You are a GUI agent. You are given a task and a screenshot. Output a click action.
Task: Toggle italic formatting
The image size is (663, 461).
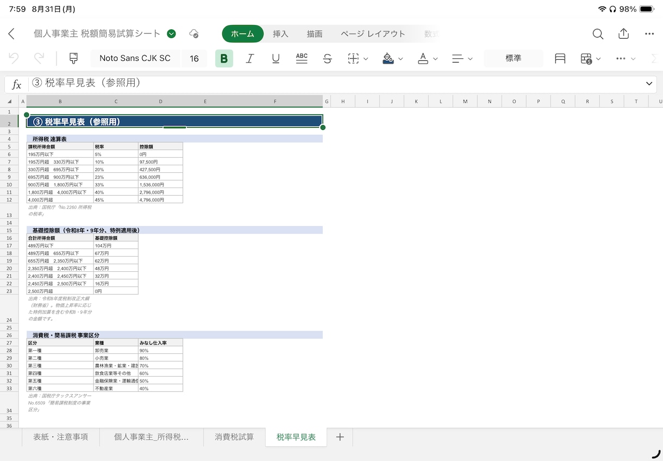tap(250, 59)
